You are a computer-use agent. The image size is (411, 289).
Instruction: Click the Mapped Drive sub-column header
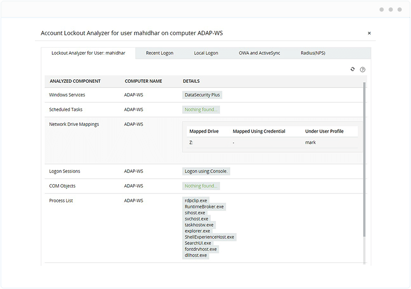tap(204, 131)
